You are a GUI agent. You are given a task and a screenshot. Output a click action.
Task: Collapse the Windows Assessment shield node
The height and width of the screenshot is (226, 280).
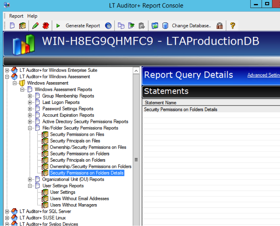point(15,83)
